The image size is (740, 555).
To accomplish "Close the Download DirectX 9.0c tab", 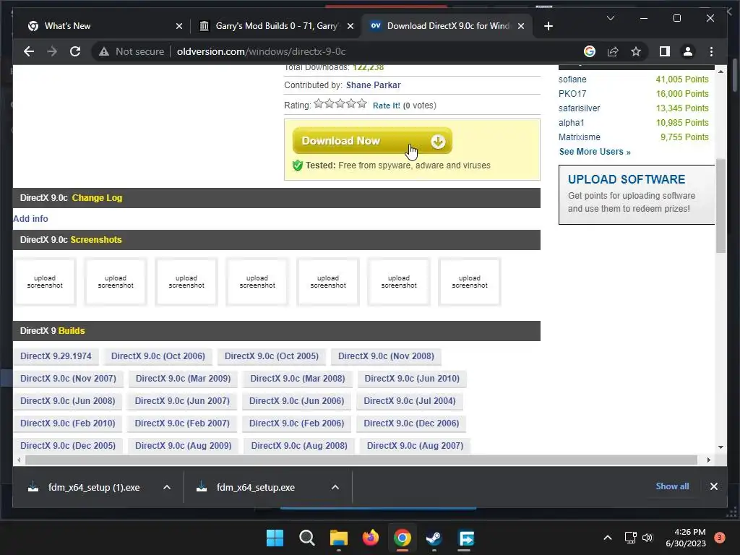I will [x=520, y=26].
